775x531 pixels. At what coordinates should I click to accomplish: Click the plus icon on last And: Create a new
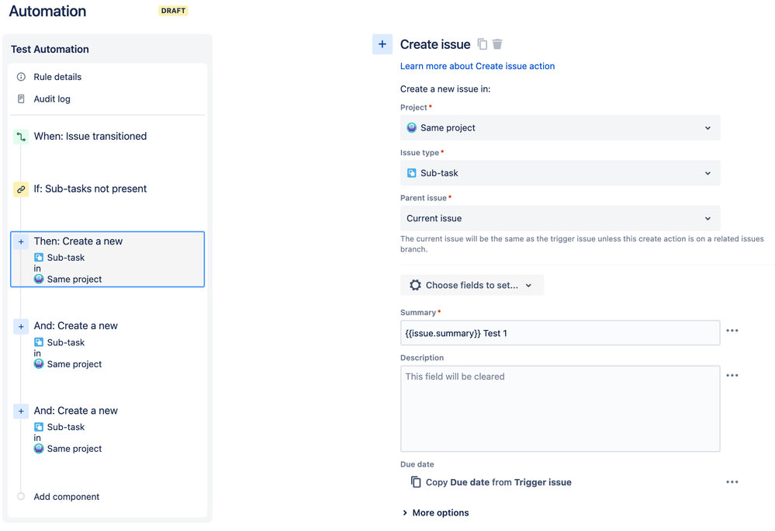21,411
